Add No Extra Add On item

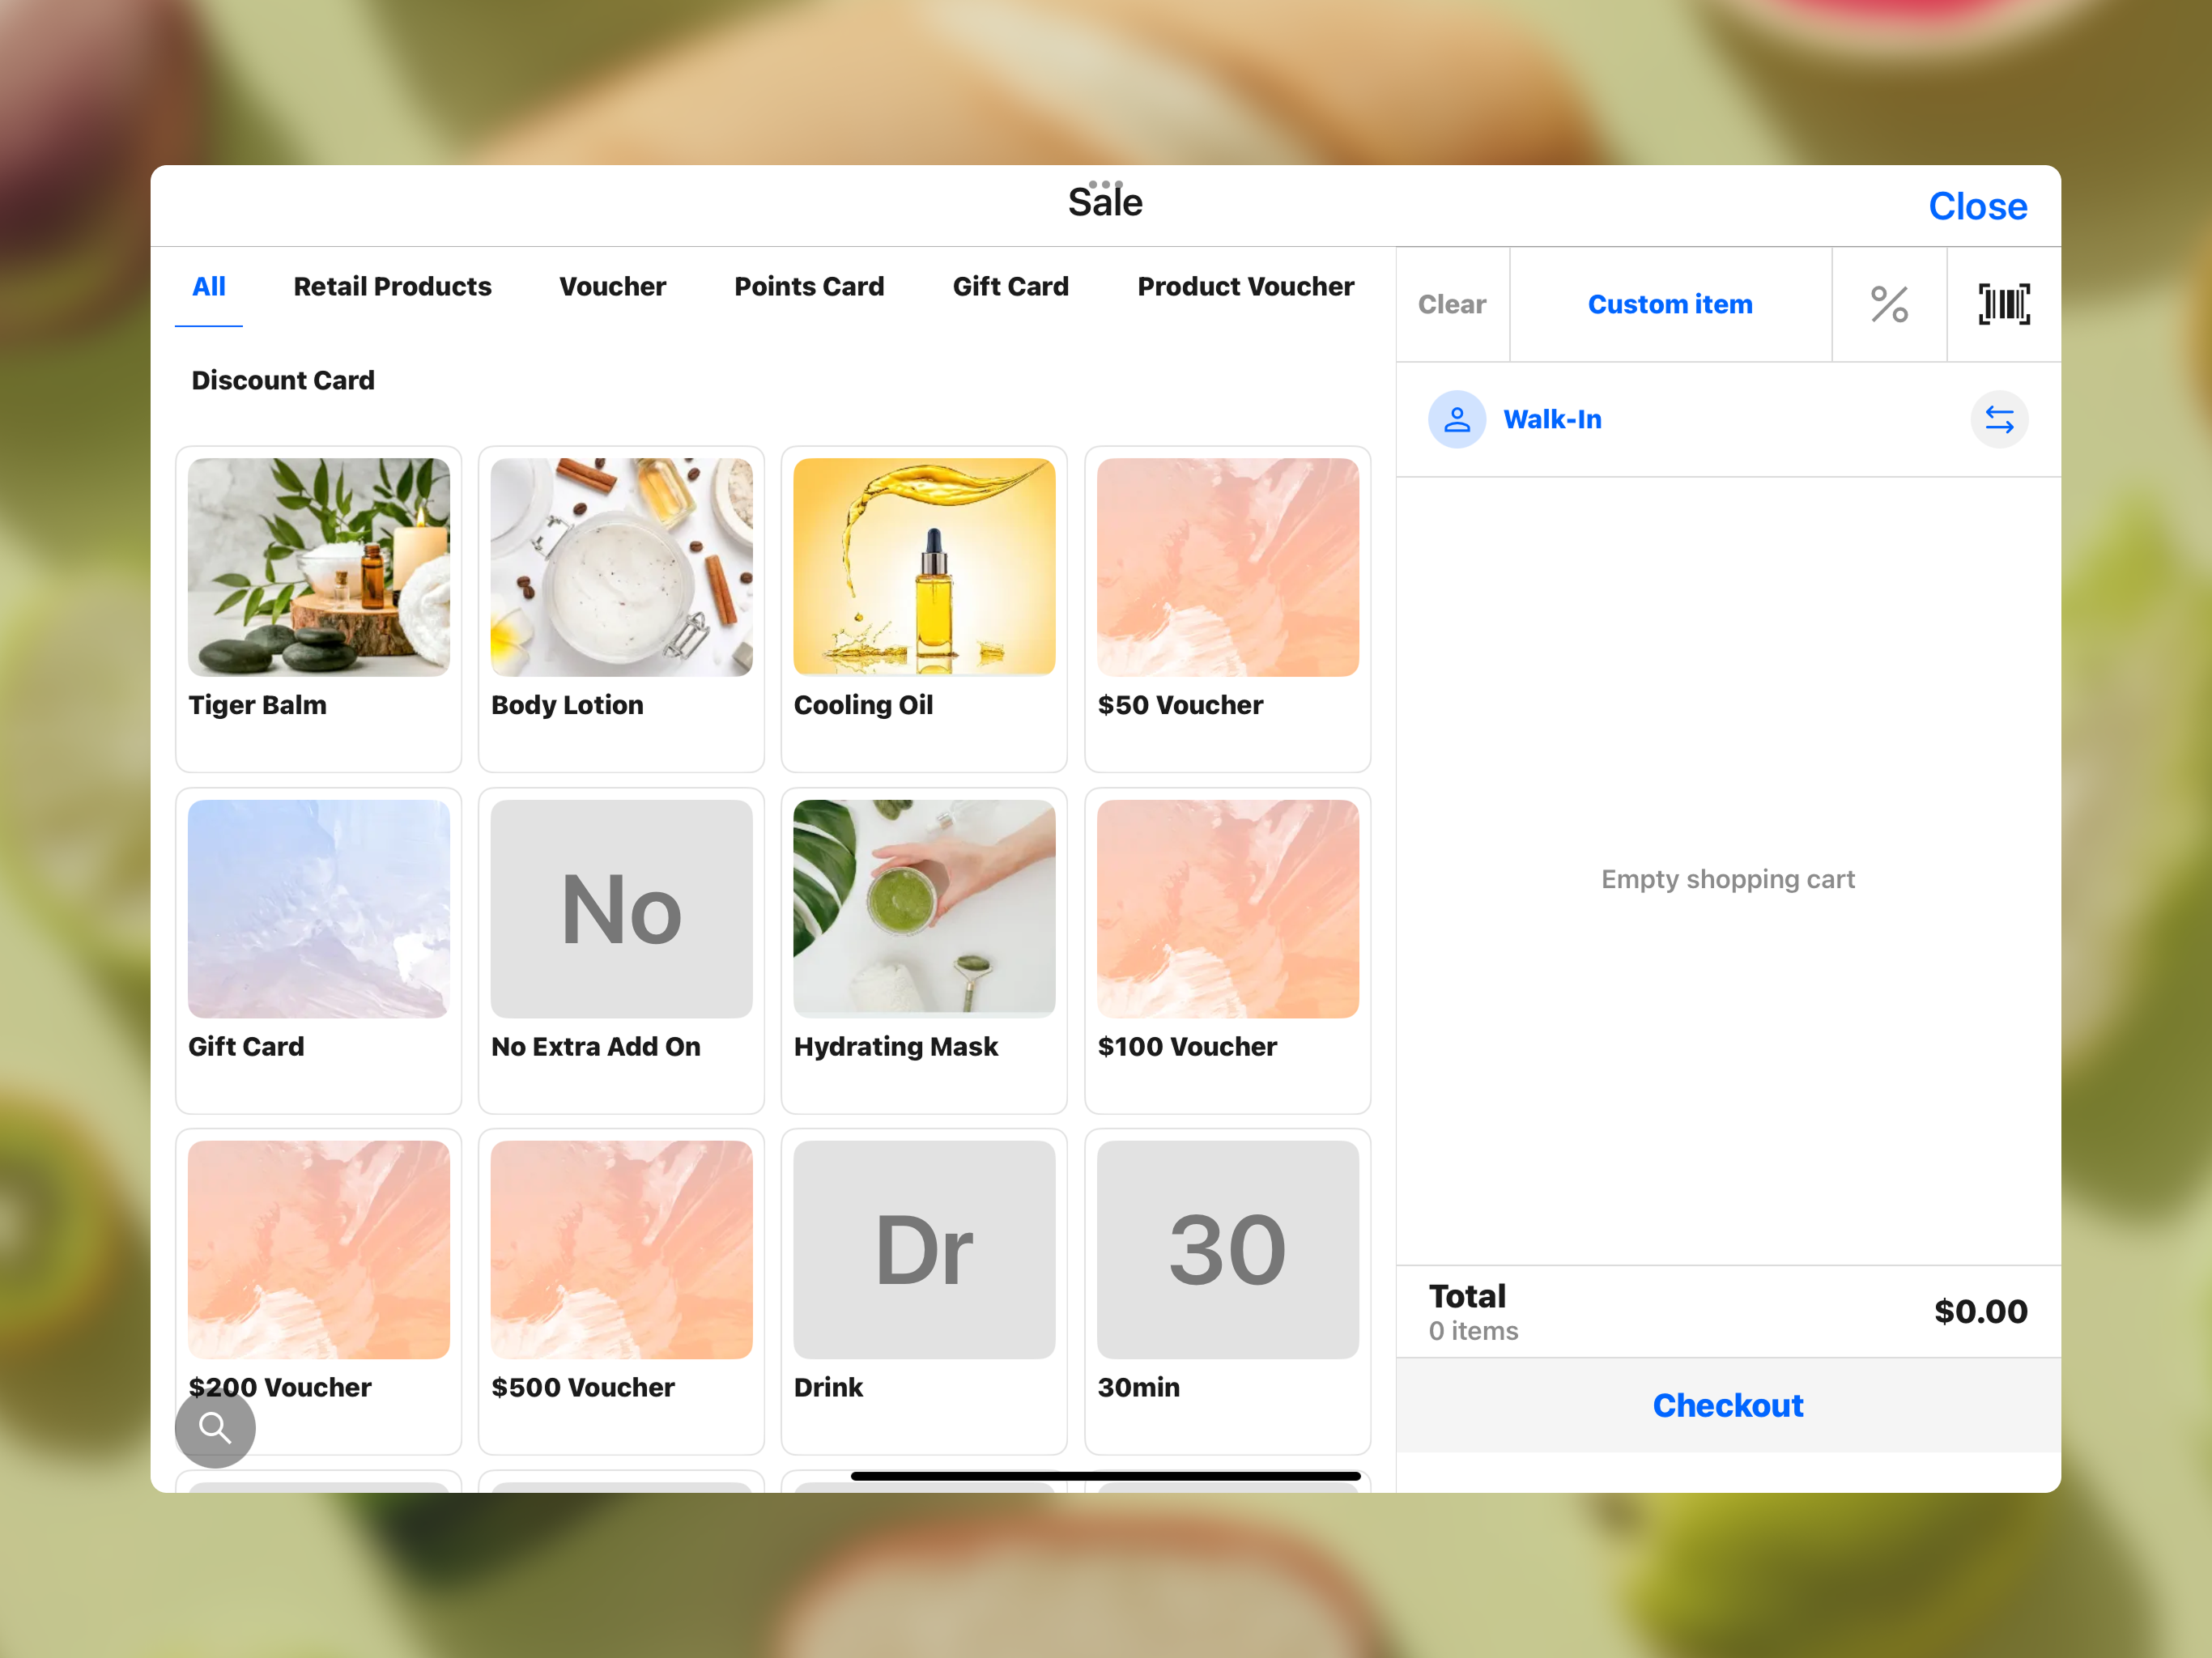click(x=621, y=950)
